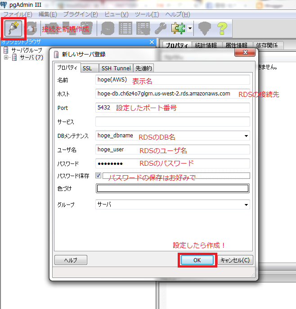Click the パスワード field with dots

tap(173, 164)
